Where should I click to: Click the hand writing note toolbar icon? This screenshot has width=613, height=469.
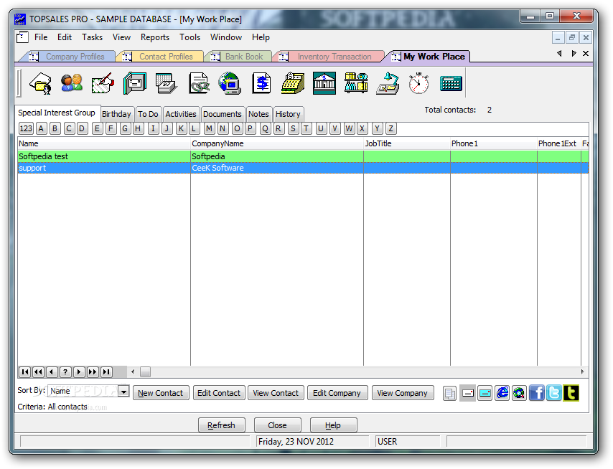(x=103, y=83)
